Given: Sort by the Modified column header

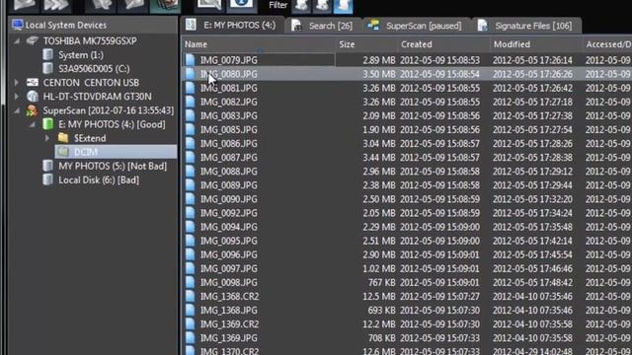Looking at the screenshot, I should point(536,44).
